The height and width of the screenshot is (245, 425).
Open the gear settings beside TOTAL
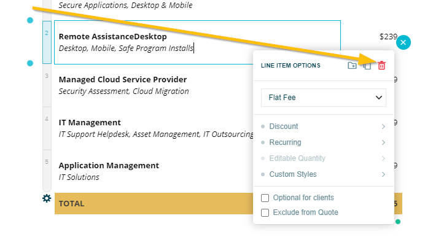[47, 198]
